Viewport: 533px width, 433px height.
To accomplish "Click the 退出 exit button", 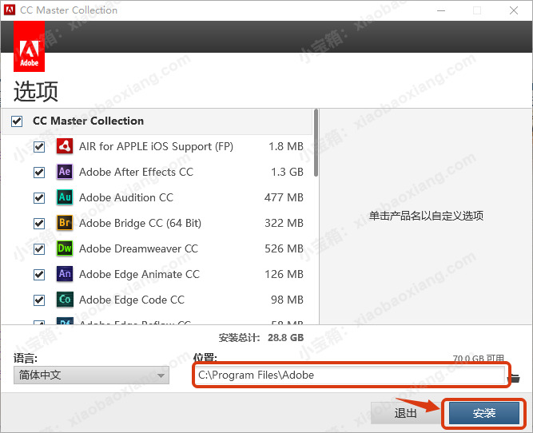I will pos(405,413).
